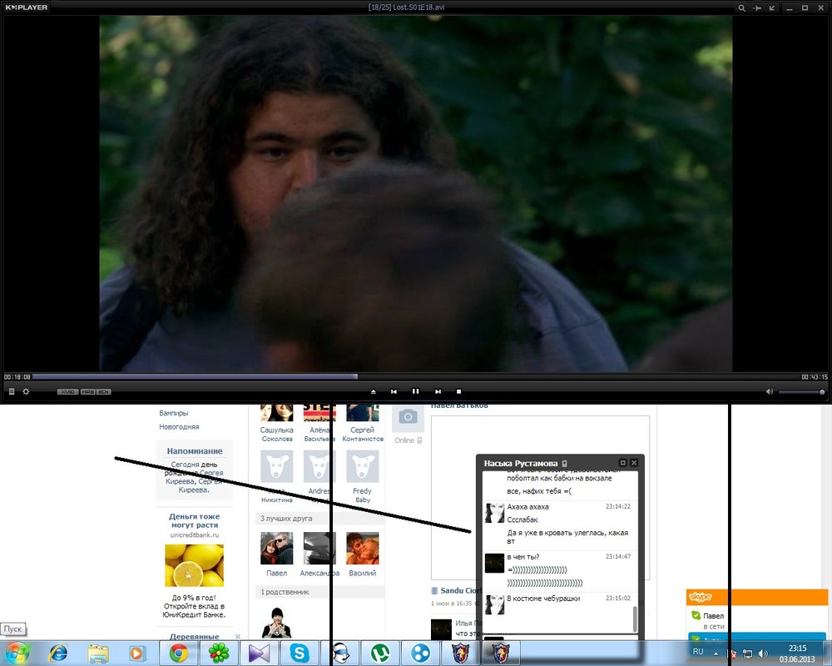The image size is (832, 666).
Task: Launch Skype from the taskbar
Action: pyautogui.click(x=300, y=653)
